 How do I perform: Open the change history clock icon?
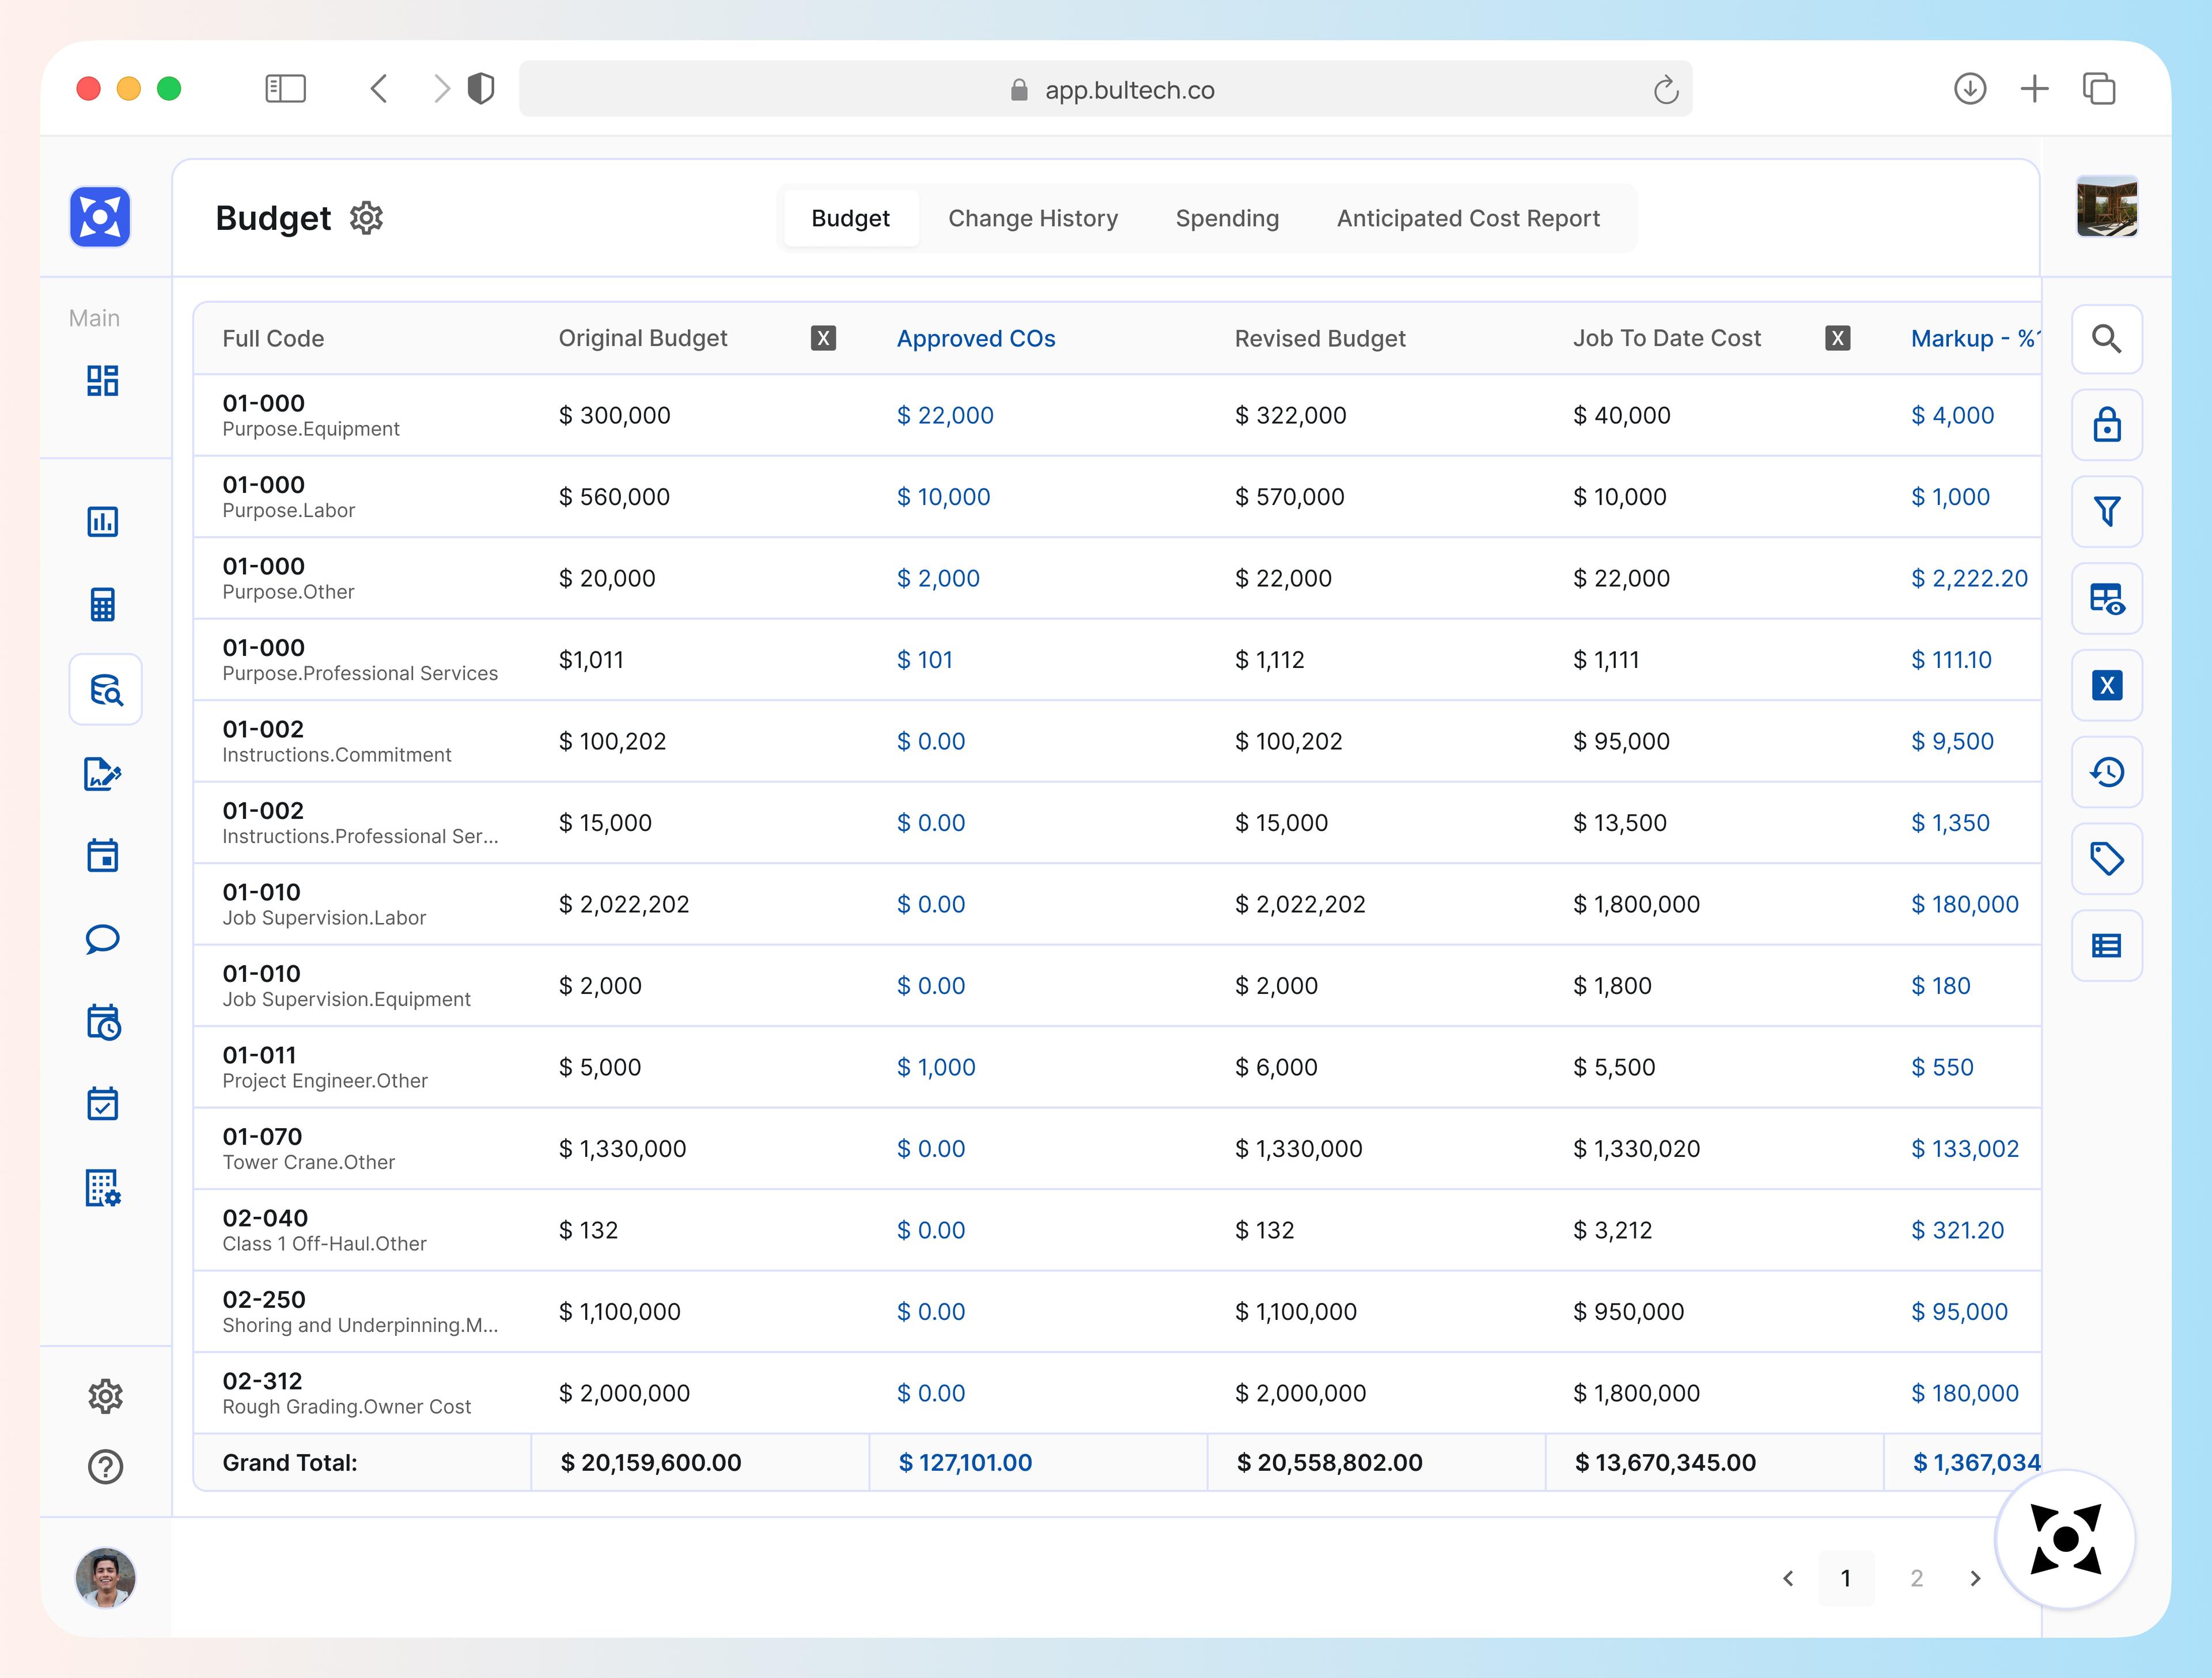pyautogui.click(x=2107, y=772)
